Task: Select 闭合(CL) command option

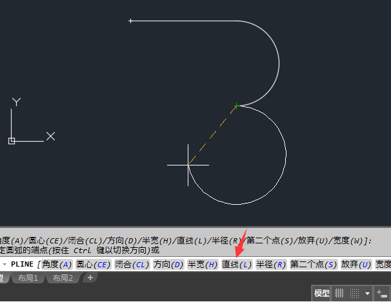Action: click(132, 264)
